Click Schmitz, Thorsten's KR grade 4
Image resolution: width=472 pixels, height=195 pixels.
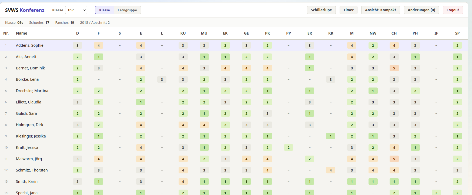pyautogui.click(x=330, y=170)
